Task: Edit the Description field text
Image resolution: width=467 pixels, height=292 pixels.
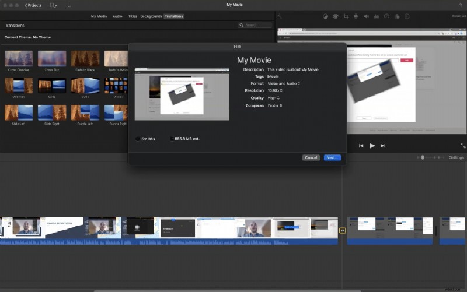Action: click(x=293, y=69)
